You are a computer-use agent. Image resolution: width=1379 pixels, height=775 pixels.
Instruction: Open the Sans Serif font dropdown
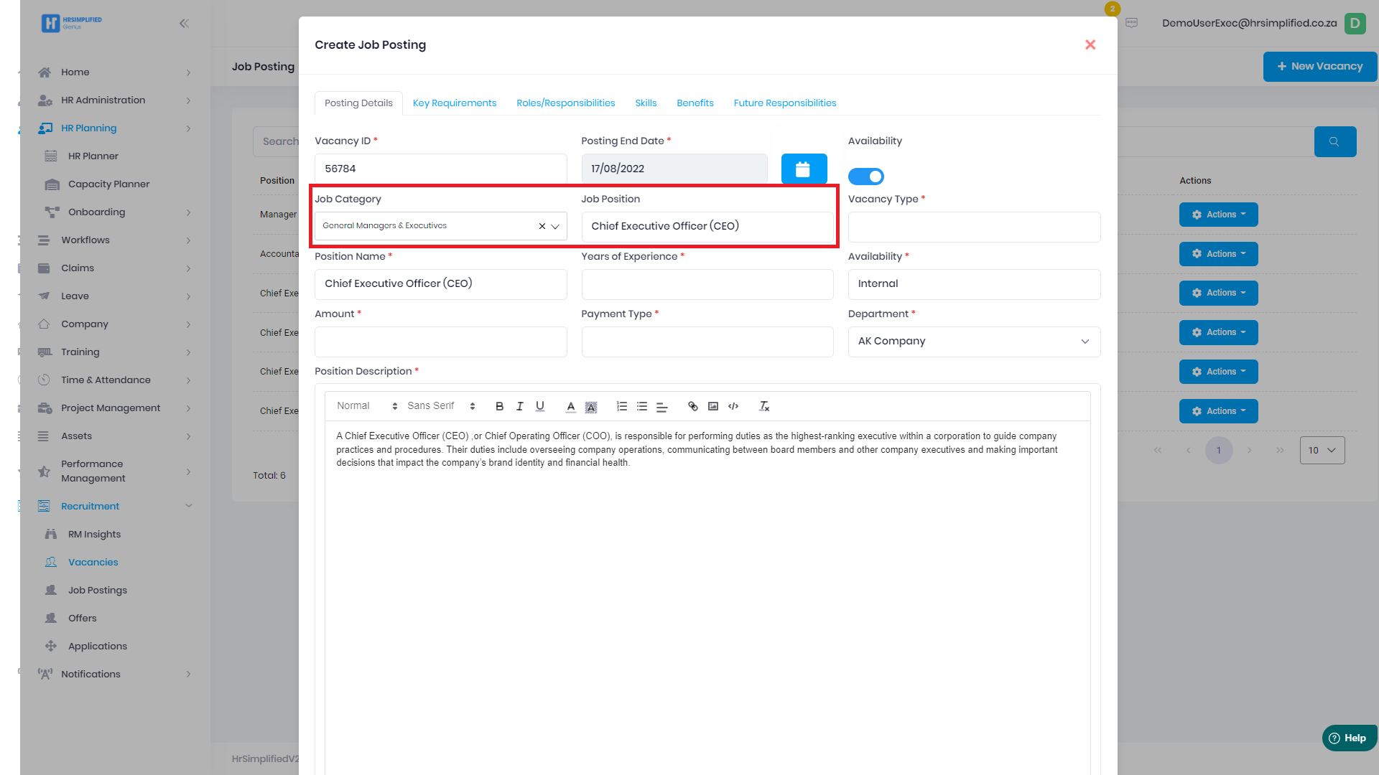440,406
